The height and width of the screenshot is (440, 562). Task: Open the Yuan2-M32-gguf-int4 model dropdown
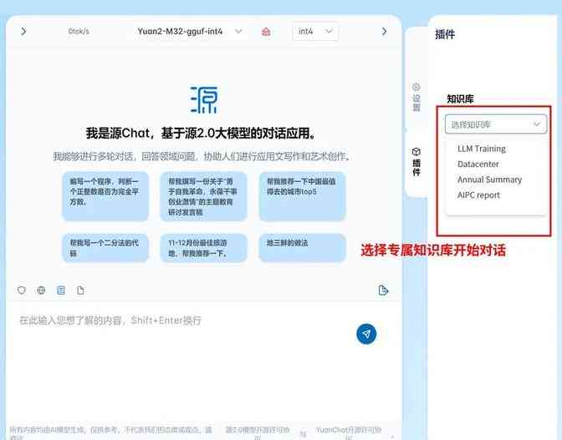[x=190, y=32]
